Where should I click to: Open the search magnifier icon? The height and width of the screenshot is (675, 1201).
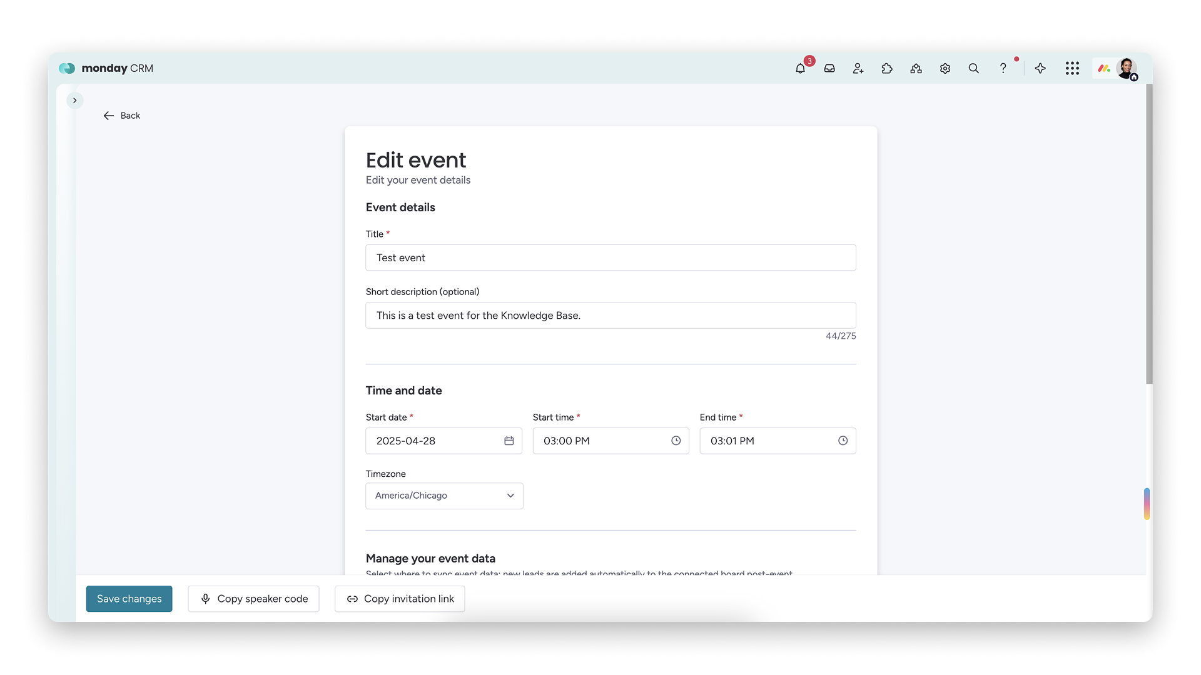click(974, 69)
